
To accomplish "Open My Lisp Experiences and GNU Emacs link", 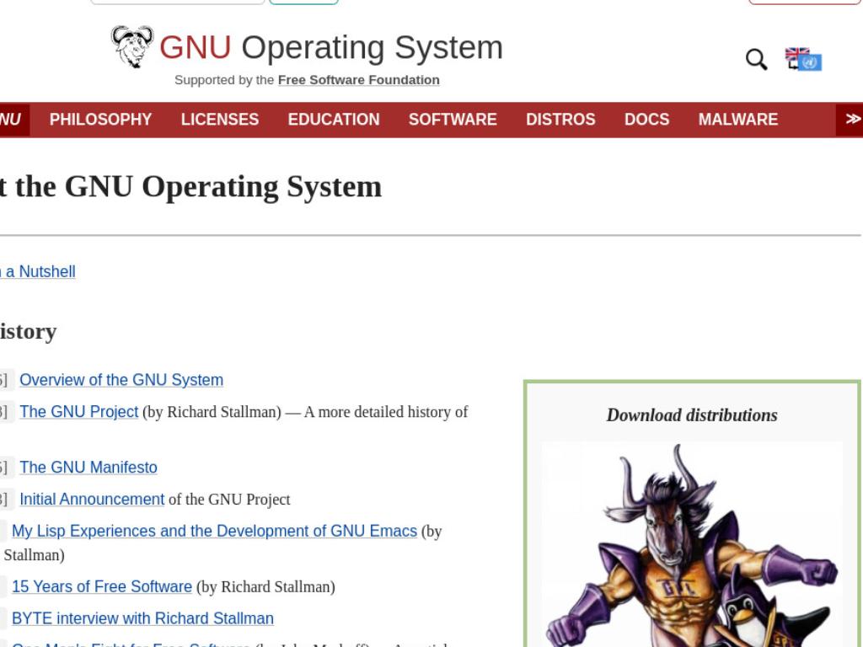I will pyautogui.click(x=214, y=532).
